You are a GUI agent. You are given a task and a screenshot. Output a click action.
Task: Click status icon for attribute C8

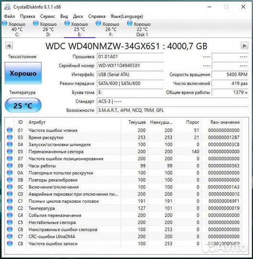[10, 244]
